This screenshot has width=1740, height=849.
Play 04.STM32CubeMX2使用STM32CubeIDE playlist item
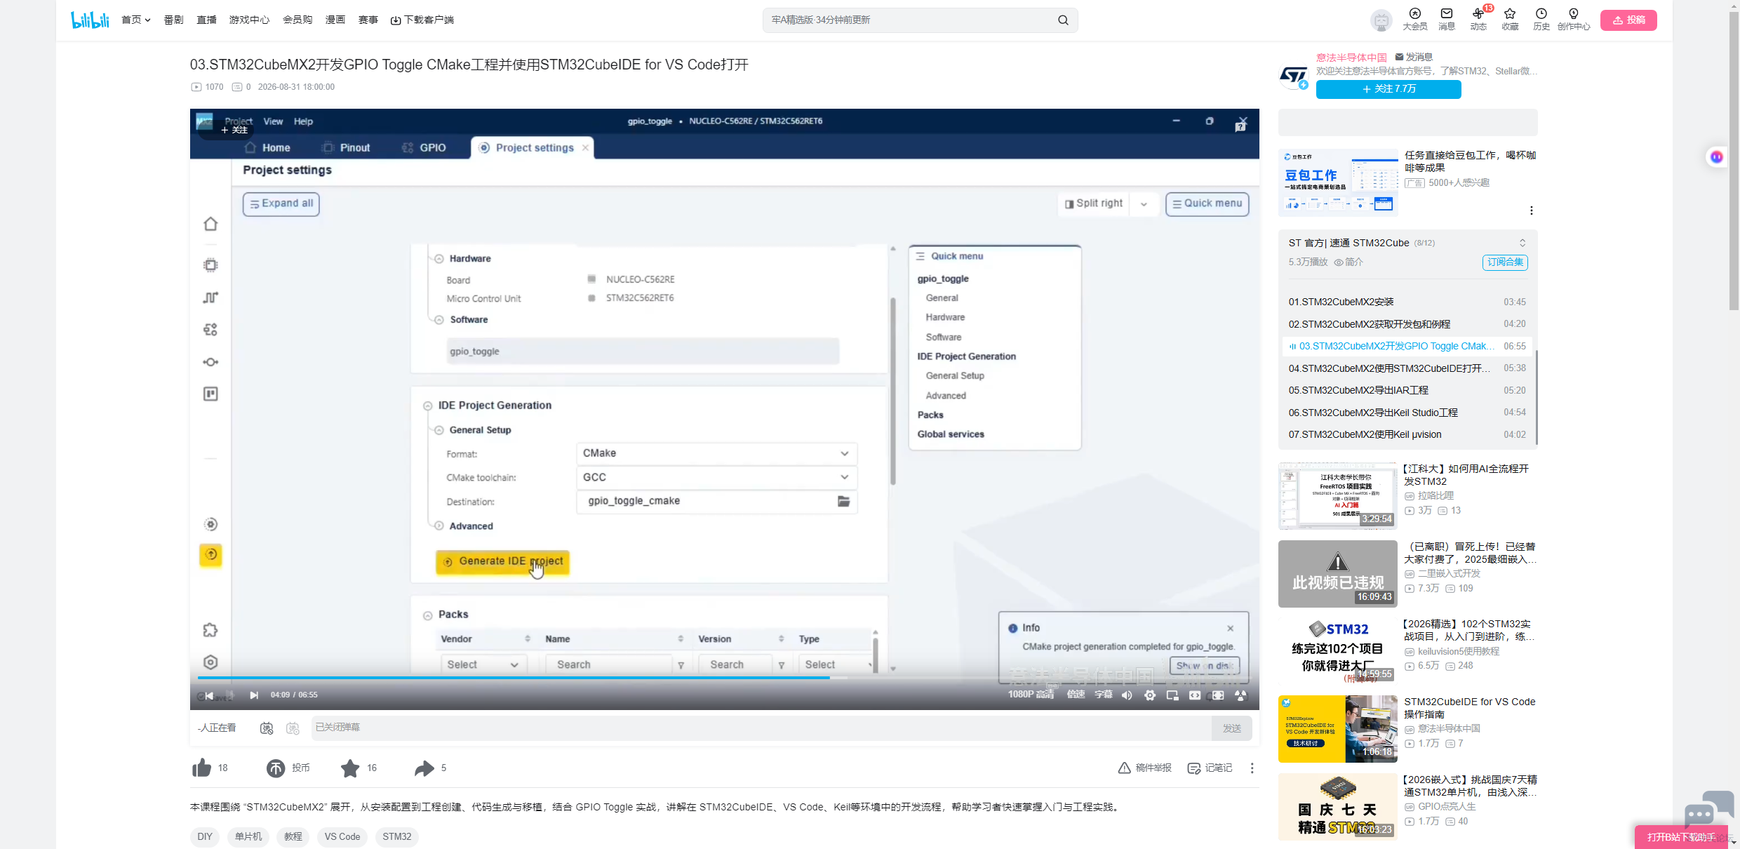click(1407, 368)
